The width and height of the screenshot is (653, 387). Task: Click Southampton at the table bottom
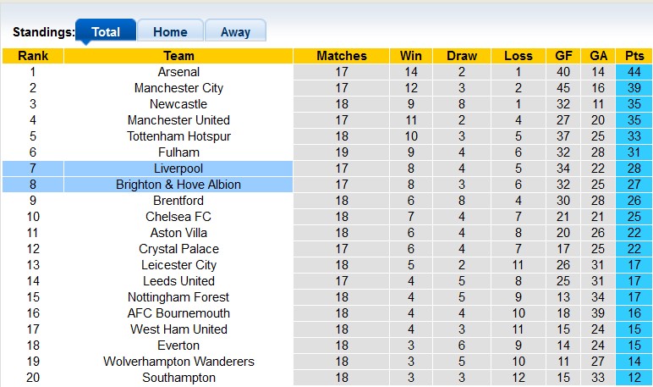(178, 378)
